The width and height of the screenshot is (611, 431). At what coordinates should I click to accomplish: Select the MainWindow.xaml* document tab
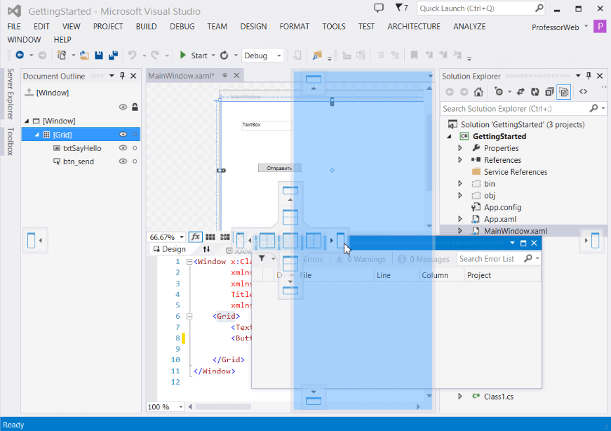tap(181, 76)
